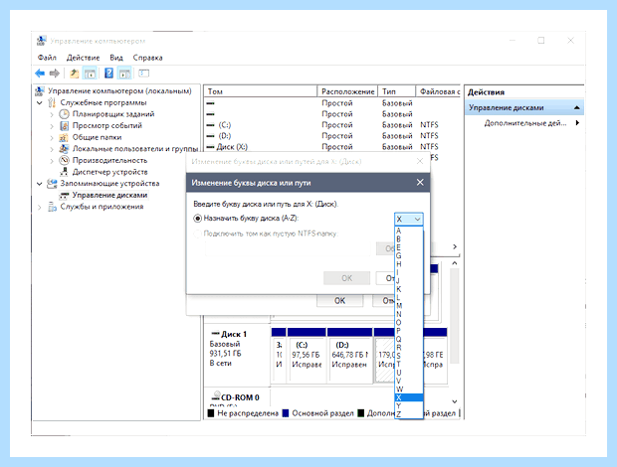This screenshot has height=467, width=617.
Task: Click the Back arrow toolbar icon
Action: tap(40, 74)
